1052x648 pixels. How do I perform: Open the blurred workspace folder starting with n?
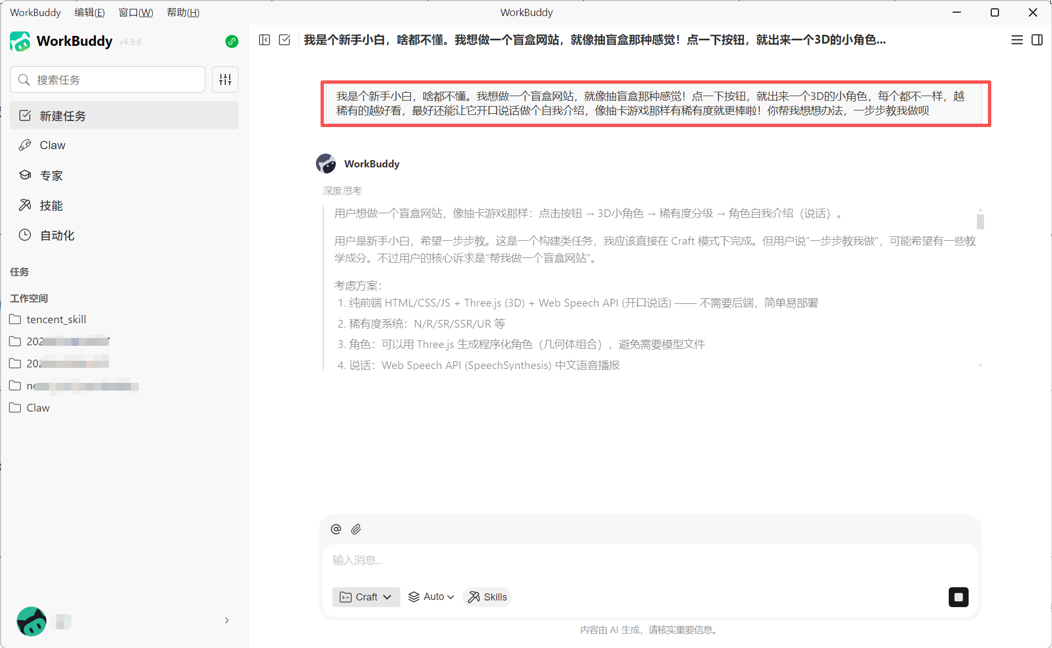tap(73, 386)
